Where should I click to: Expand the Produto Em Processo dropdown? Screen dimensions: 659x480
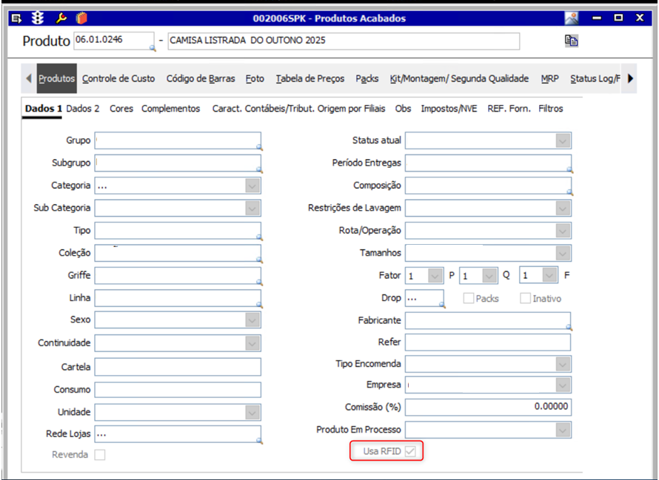563,430
